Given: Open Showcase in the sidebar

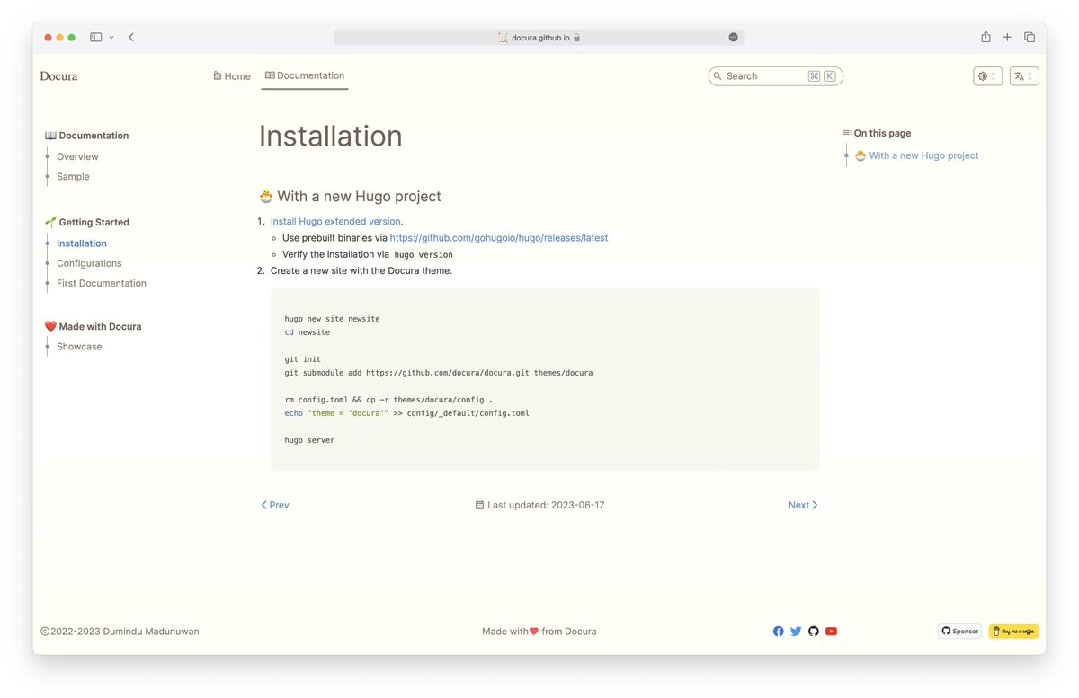Looking at the screenshot, I should coord(79,346).
